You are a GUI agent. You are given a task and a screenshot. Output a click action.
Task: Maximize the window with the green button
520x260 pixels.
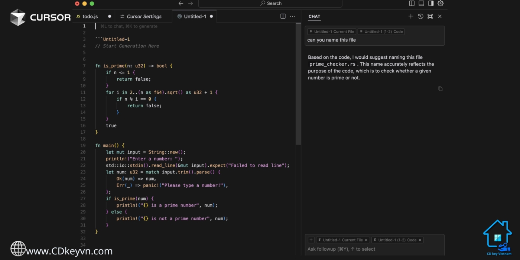(92, 3)
